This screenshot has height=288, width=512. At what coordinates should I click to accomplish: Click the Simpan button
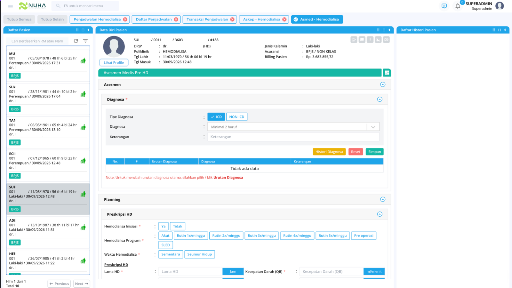pyautogui.click(x=374, y=152)
